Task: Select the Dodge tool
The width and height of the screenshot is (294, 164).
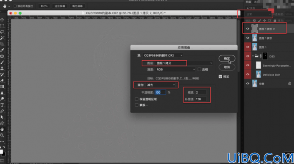Action: (x=2, y=99)
